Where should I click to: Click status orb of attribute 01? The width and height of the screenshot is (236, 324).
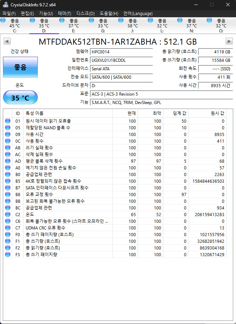(8, 121)
